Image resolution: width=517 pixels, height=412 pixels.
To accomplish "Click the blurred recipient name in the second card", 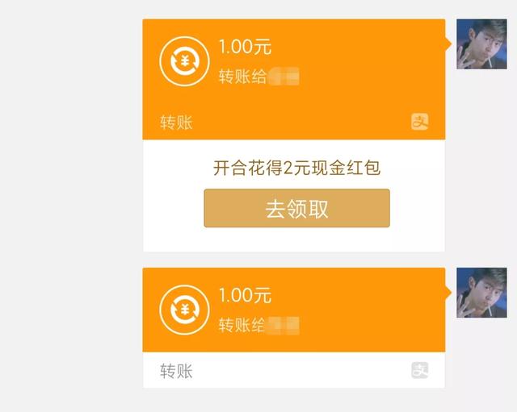I will 284,325.
